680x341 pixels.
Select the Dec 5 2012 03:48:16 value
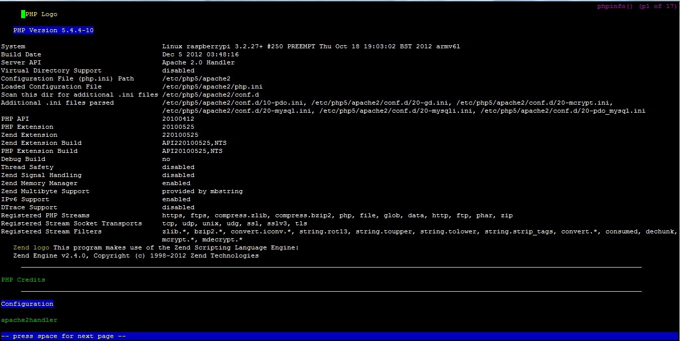click(x=200, y=54)
